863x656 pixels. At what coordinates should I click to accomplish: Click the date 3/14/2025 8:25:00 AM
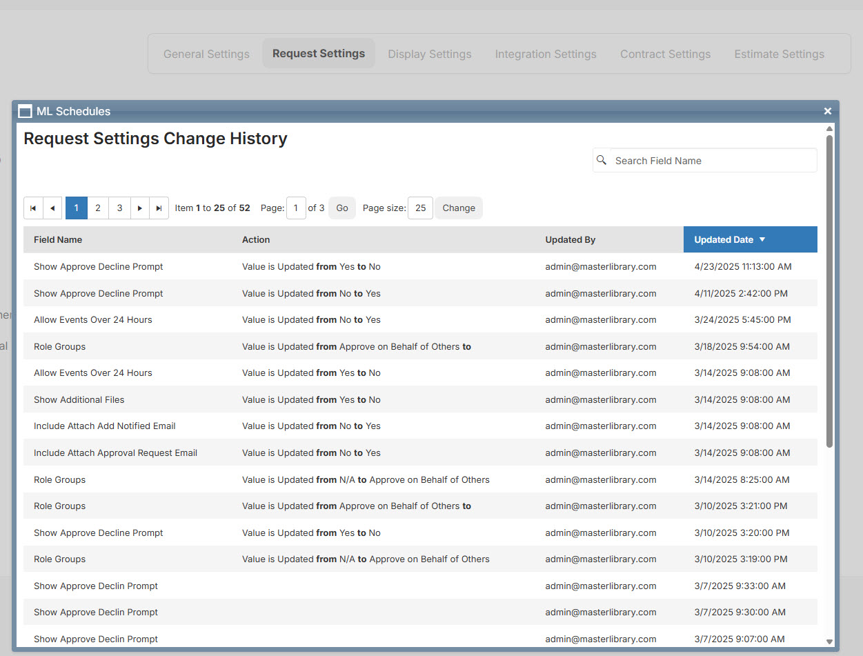pos(742,479)
